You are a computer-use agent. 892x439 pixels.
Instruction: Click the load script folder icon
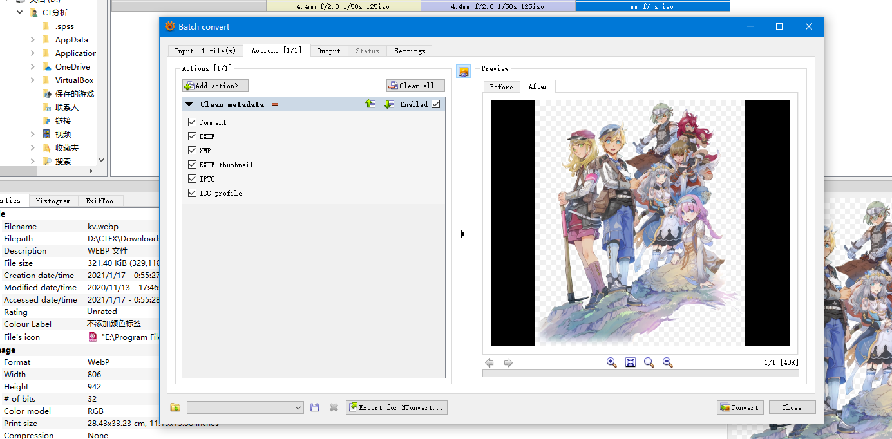coord(175,407)
